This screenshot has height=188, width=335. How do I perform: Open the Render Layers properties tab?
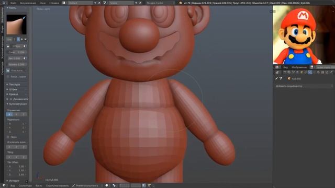(289, 73)
